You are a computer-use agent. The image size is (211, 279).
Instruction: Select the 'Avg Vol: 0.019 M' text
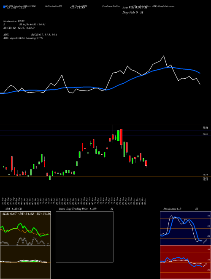[x=135, y=8]
